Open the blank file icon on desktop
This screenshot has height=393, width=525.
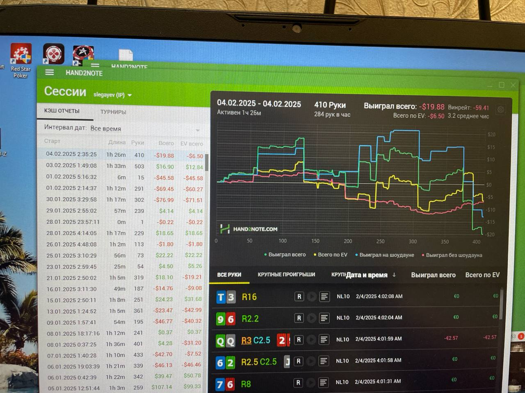point(126,56)
